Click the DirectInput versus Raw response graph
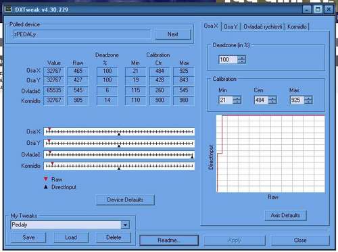The image size is (338, 252). coord(270,154)
